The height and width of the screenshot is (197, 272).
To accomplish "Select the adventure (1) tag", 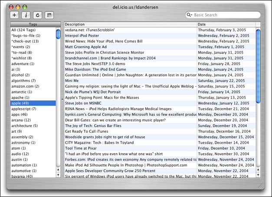I will click(33, 64).
